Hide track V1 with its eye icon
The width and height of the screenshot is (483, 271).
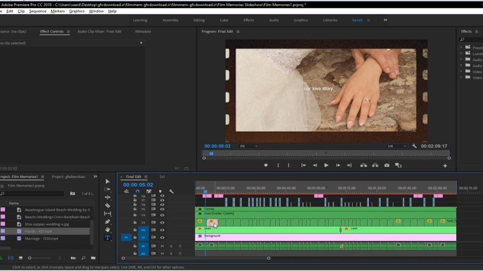tap(162, 238)
